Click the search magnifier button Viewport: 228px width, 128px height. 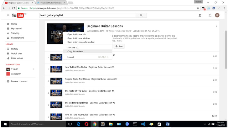point(141,15)
